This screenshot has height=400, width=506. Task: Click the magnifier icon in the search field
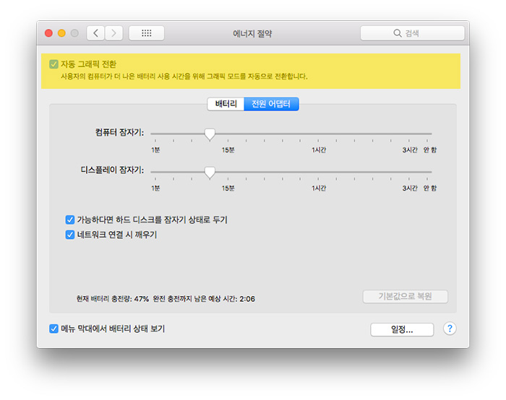click(x=398, y=33)
